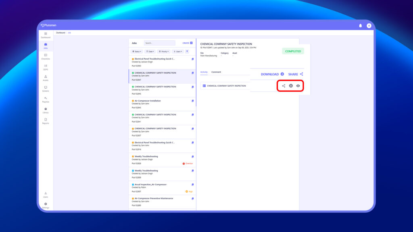Click the Main Manufacturing site value

209,56
